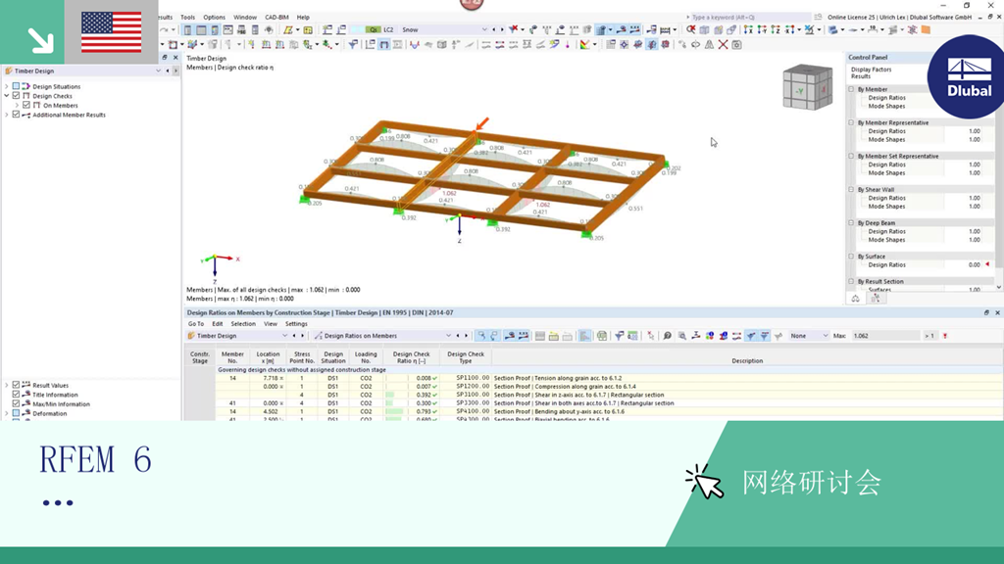Click the calculator-like icon in top toolbar

click(255, 30)
